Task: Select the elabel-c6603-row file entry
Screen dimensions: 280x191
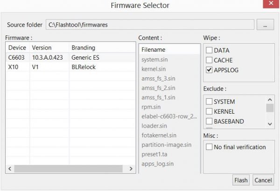Action: (169, 116)
